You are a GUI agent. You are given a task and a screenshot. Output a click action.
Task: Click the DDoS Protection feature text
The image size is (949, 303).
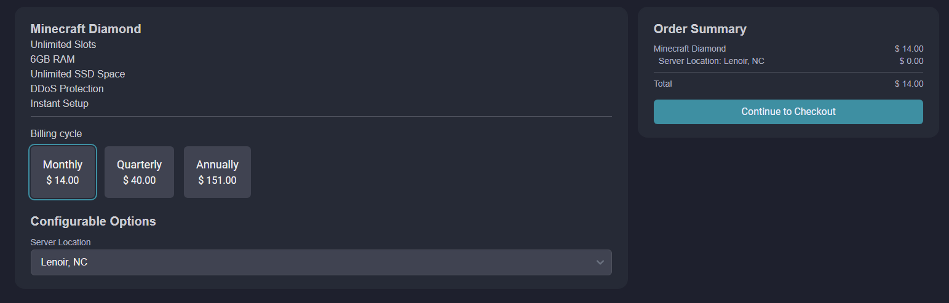click(x=67, y=89)
